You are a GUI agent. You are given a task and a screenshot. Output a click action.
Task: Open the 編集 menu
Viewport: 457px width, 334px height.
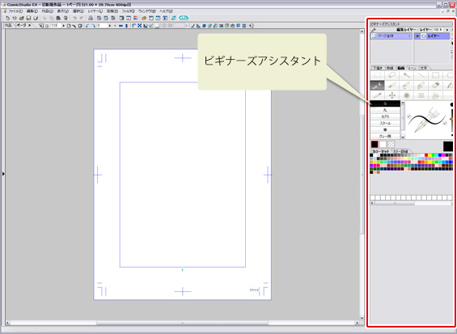(x=32, y=11)
